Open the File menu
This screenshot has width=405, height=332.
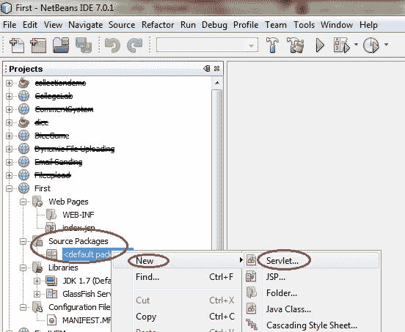coord(10,25)
